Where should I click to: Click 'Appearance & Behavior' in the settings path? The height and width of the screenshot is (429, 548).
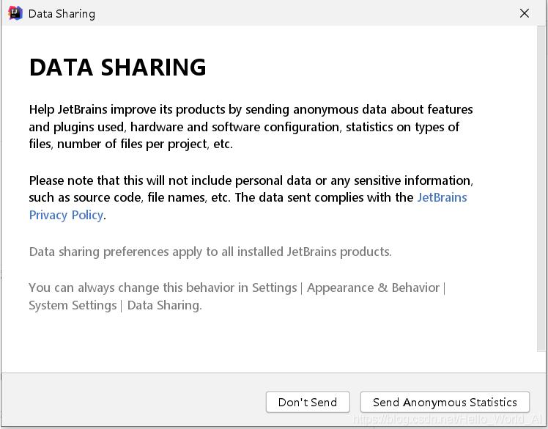pos(373,287)
